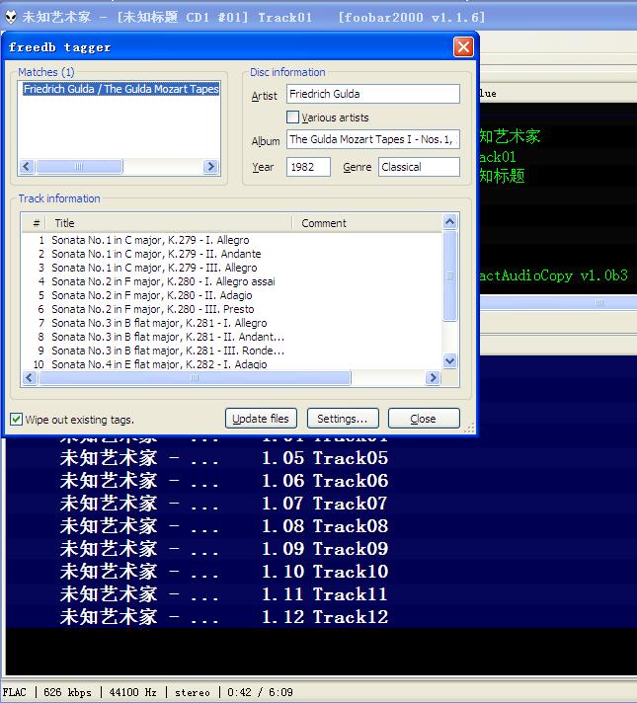637x703 pixels.
Task: Click the FLAC codec entry in the status bar
Action: pyautogui.click(x=15, y=692)
